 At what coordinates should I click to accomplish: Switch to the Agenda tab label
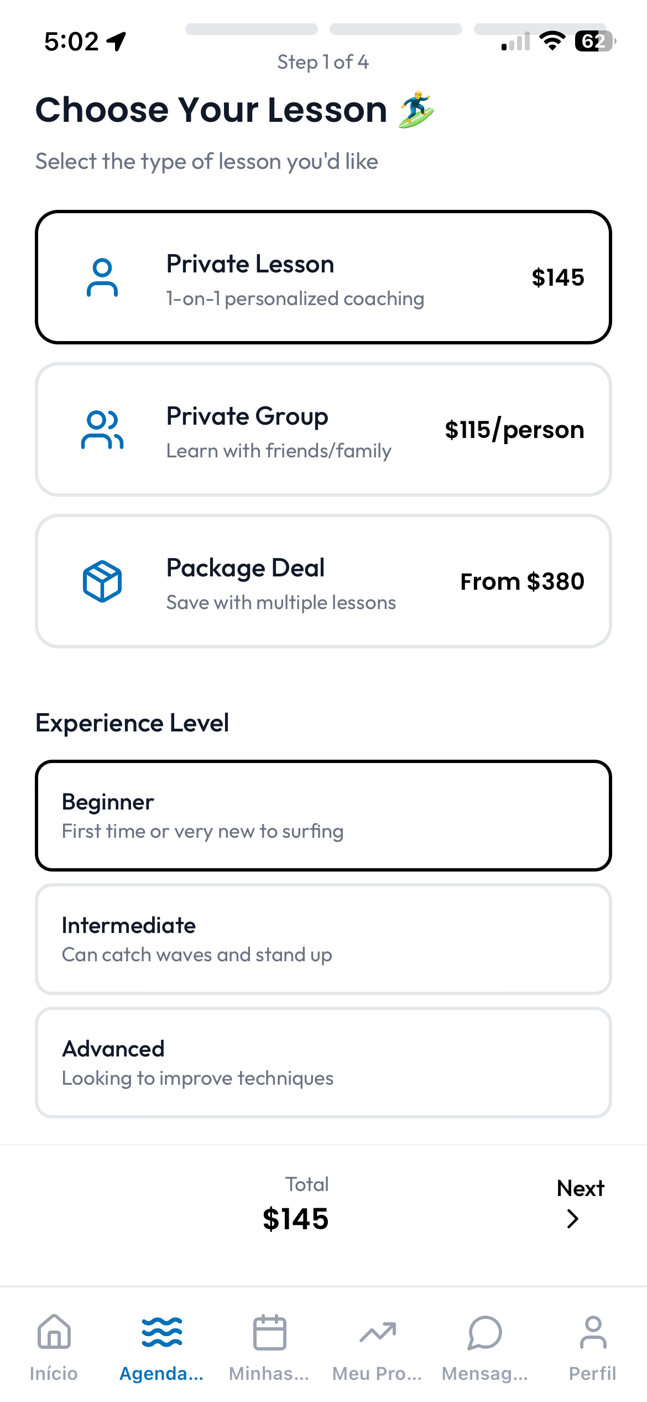[x=161, y=1374]
